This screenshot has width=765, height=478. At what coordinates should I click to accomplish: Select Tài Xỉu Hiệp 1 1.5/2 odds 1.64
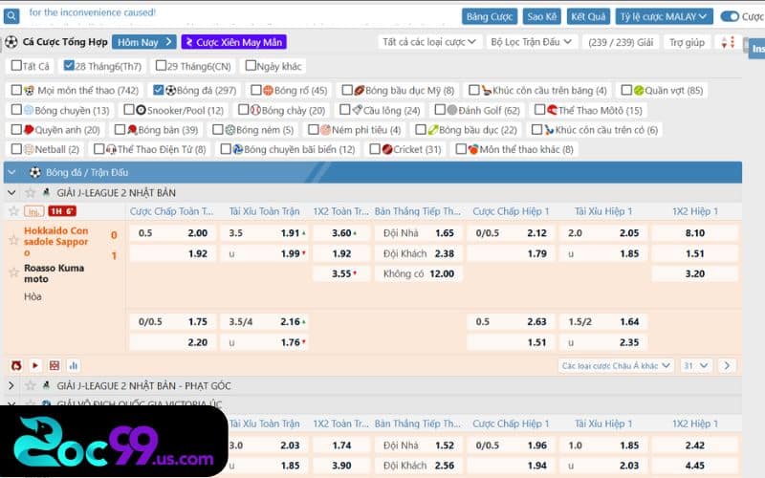tap(603, 322)
